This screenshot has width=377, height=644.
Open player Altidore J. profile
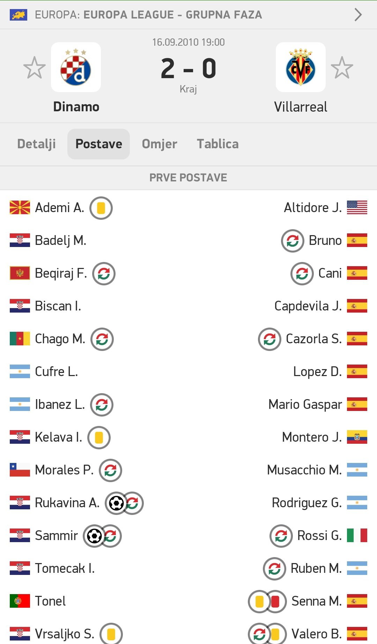click(313, 208)
